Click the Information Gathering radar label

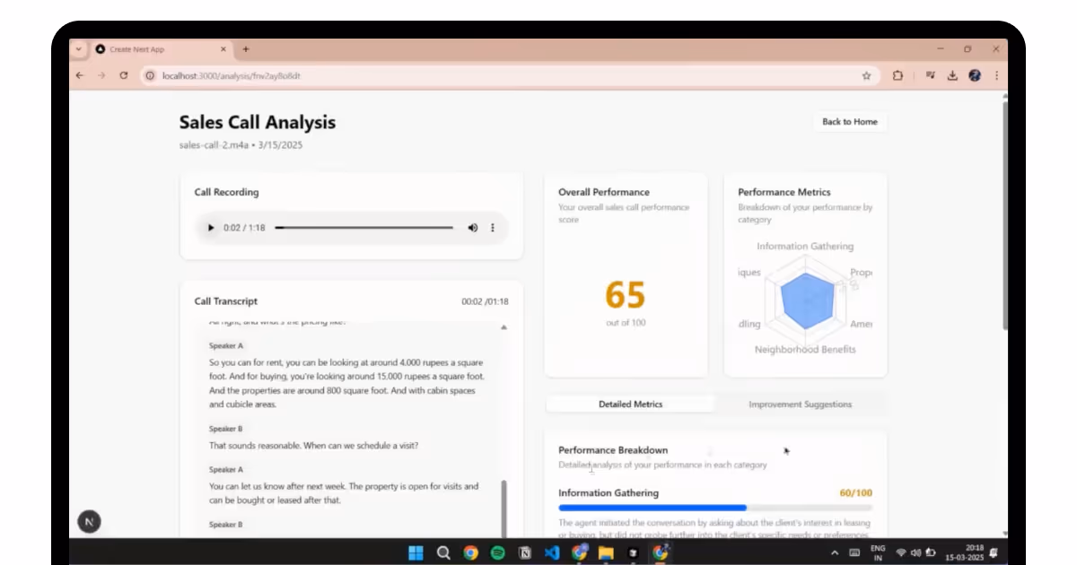tap(805, 247)
